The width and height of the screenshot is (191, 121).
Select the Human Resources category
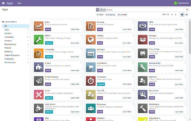pos(16,55)
